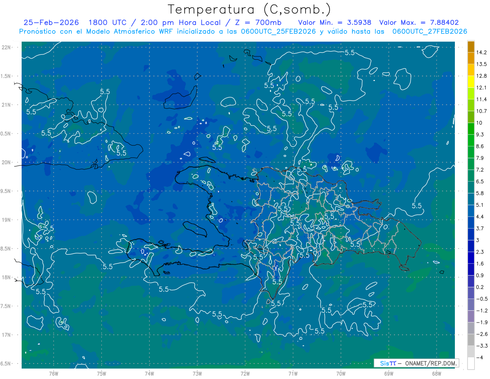
Task: Click the 12.8 colorbar label
Action: 481,76
